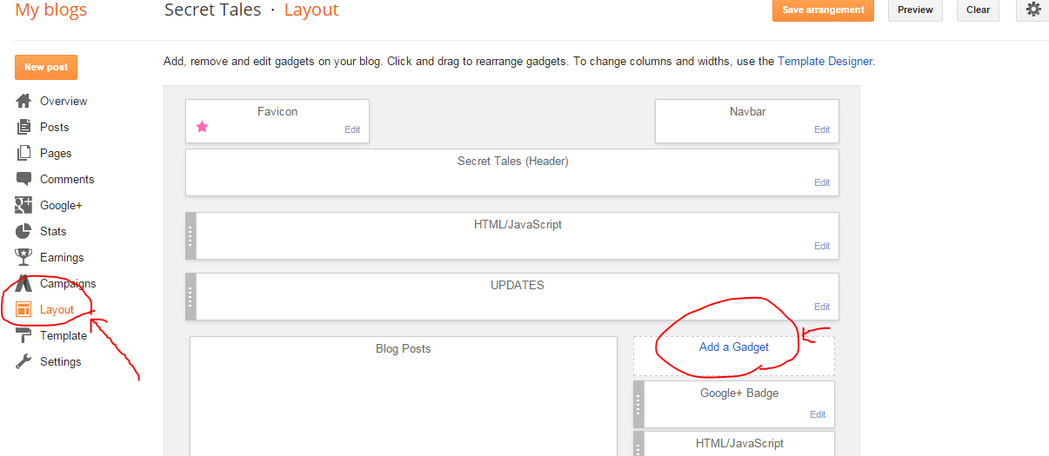
Task: Open the Earnings section
Action: (62, 257)
